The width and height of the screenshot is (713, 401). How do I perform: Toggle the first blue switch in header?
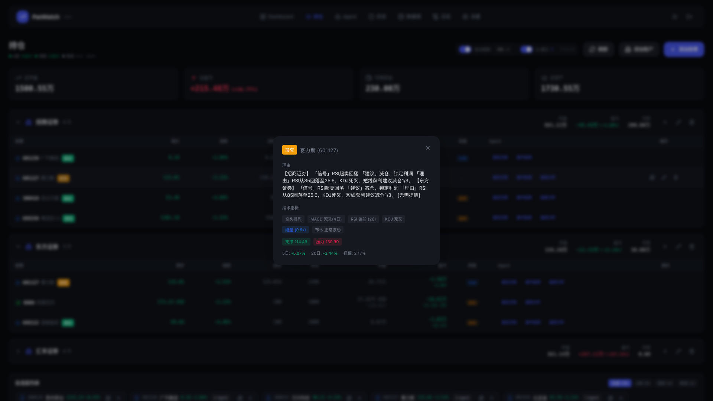click(x=465, y=49)
